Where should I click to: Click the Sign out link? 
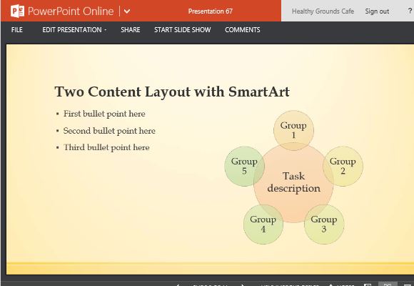tap(377, 11)
